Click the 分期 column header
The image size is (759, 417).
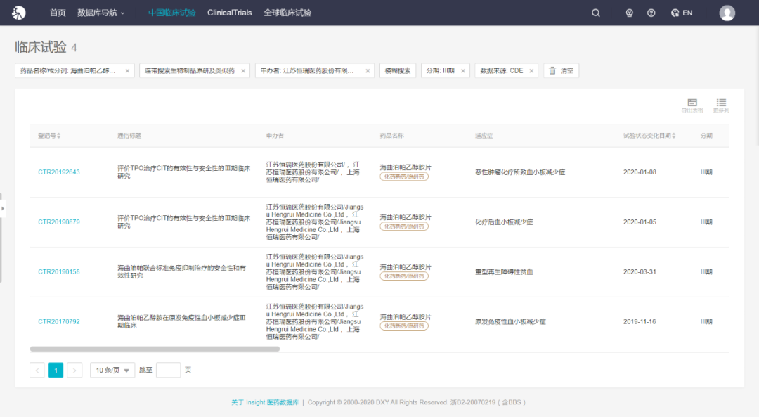[x=706, y=136]
